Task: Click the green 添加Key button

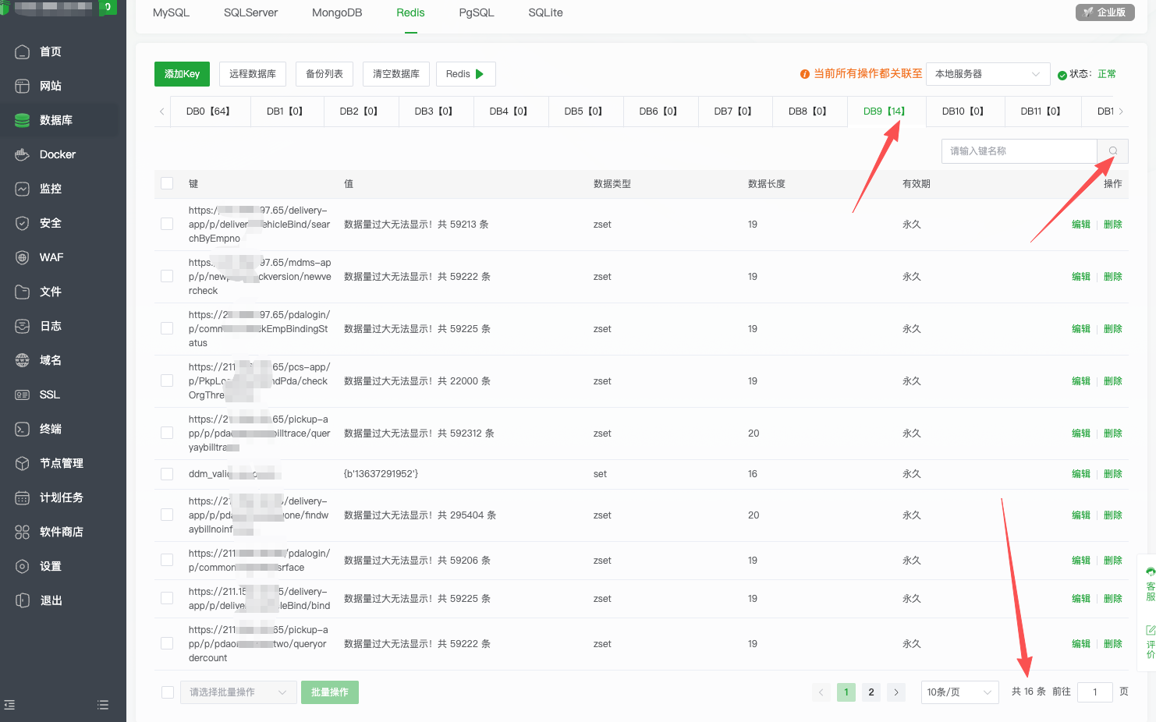Action: [182, 74]
